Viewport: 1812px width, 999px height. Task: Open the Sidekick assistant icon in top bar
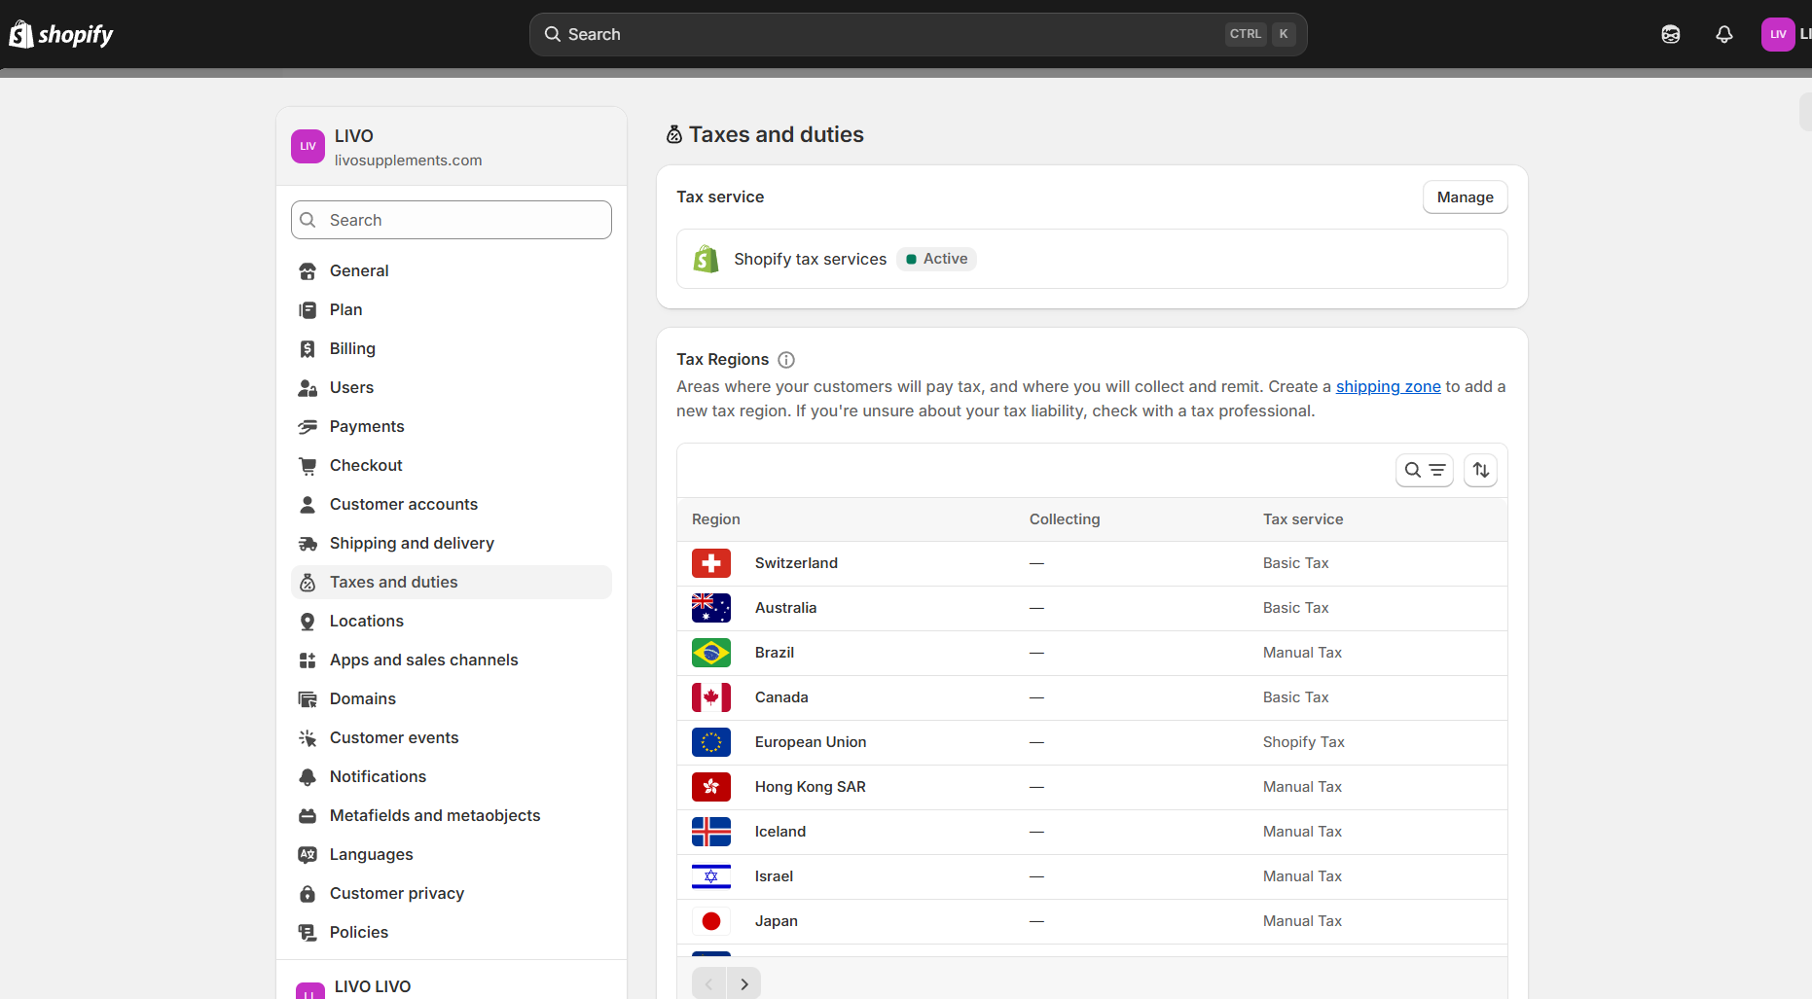point(1670,35)
